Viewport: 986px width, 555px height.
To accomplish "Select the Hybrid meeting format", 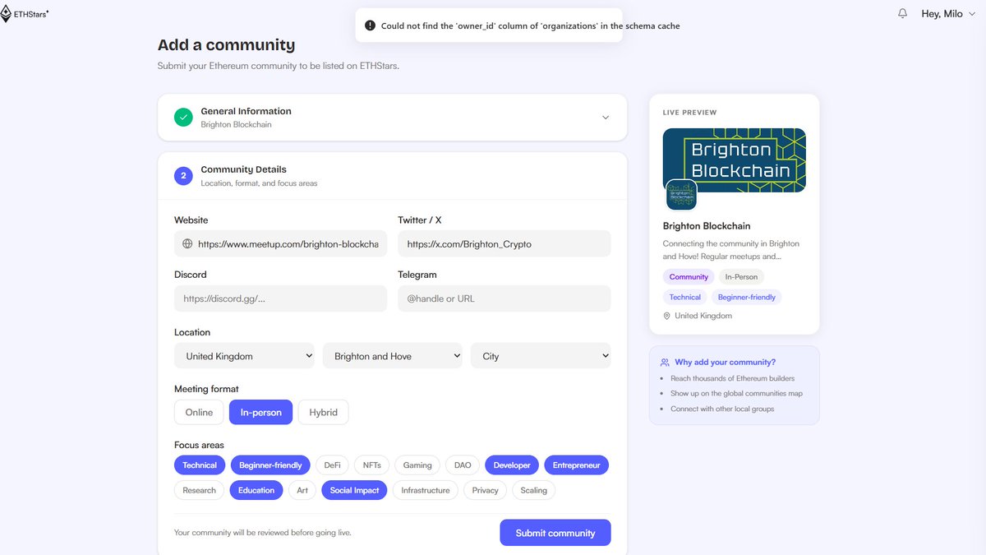I will 323,413.
